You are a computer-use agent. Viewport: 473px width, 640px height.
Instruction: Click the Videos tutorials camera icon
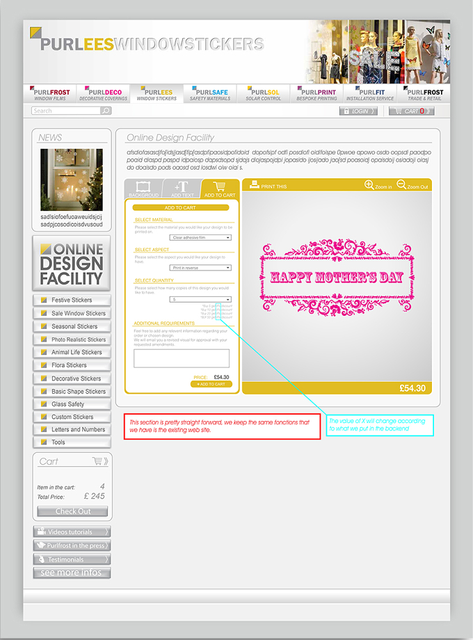point(41,531)
